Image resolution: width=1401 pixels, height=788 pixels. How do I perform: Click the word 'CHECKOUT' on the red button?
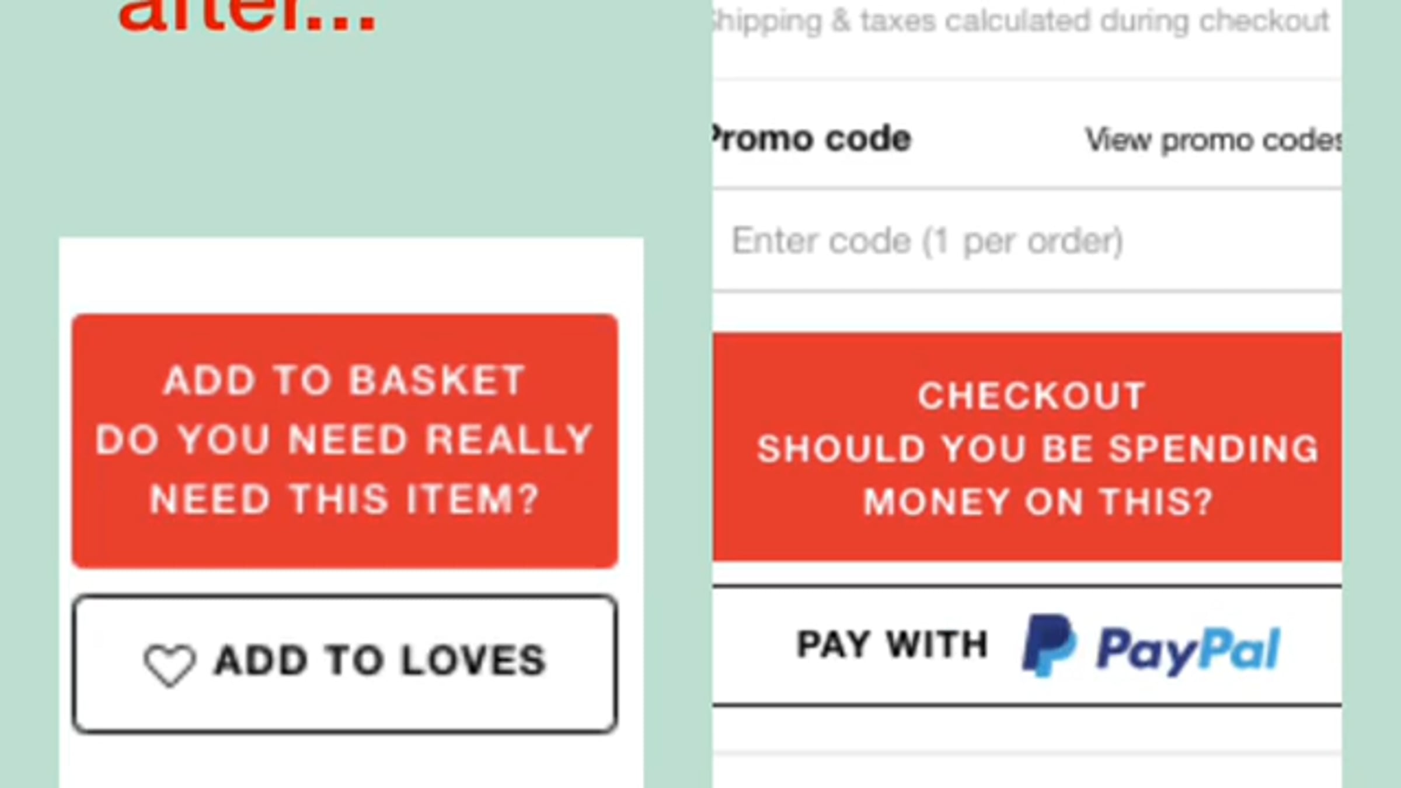1031,396
